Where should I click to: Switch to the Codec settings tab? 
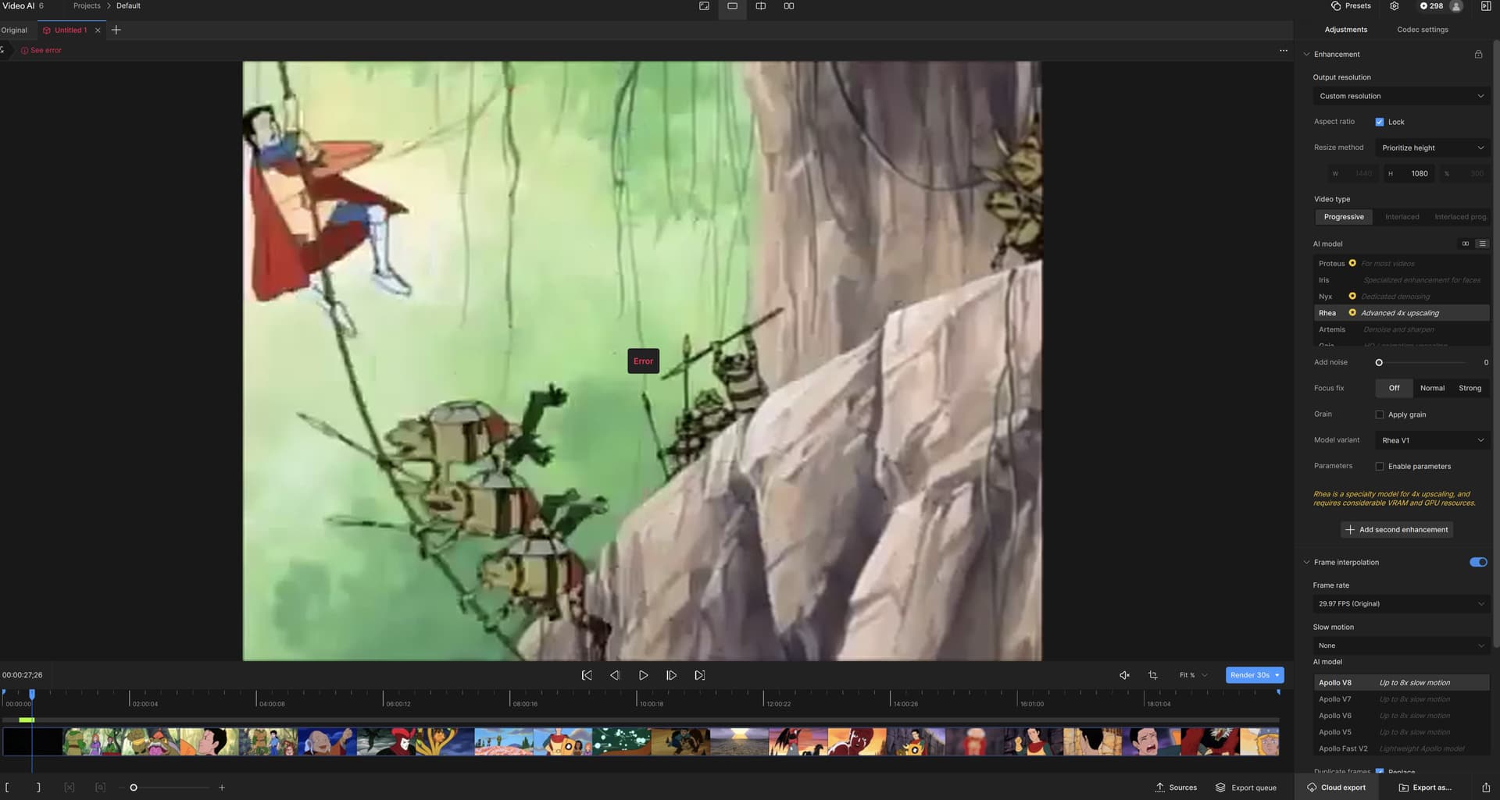tap(1422, 30)
